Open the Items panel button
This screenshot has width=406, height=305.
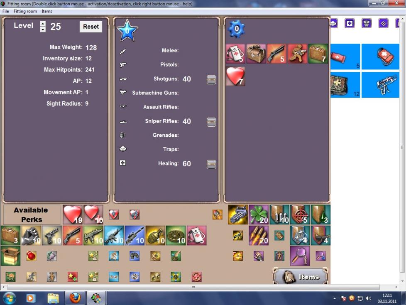pyautogui.click(x=300, y=277)
